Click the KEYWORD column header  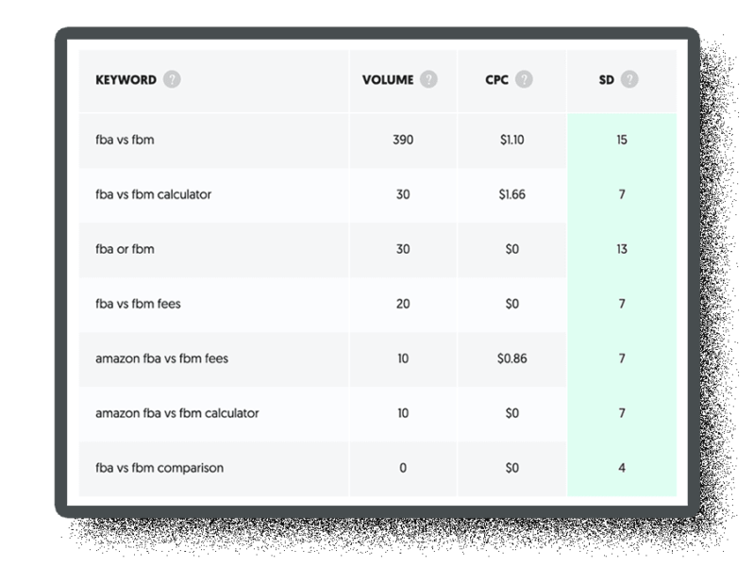click(x=126, y=80)
